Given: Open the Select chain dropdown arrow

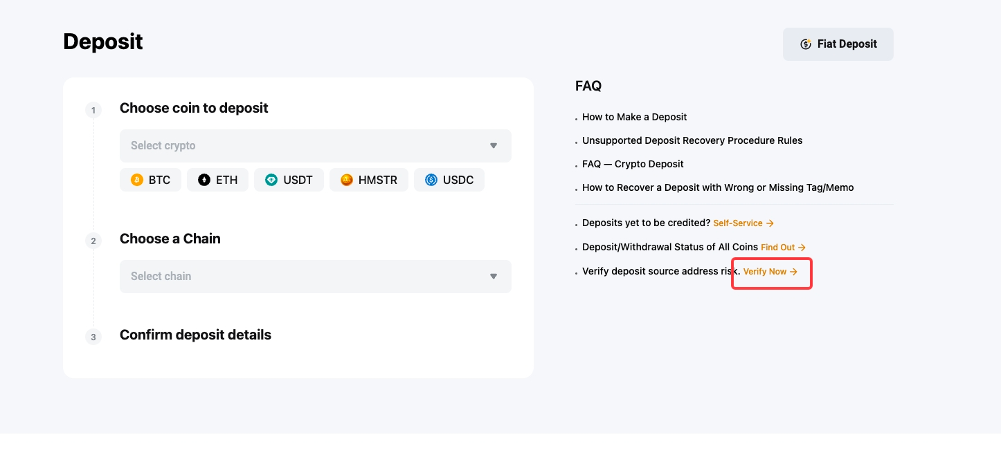Looking at the screenshot, I should (x=494, y=277).
